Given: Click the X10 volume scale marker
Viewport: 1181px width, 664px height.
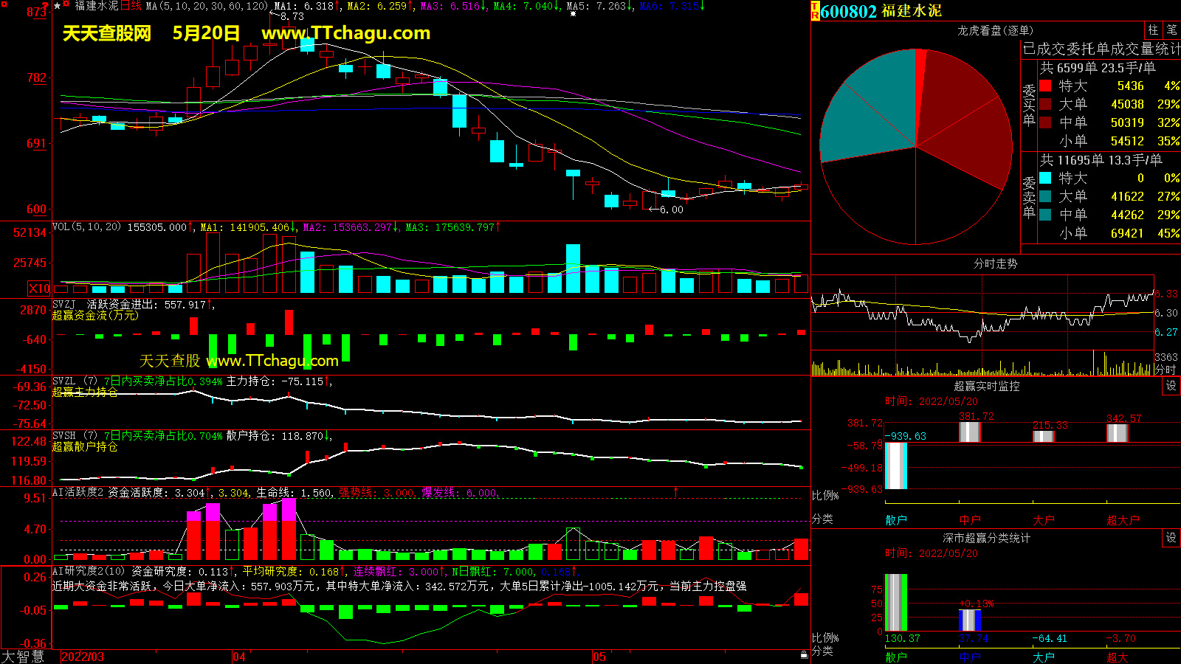Looking at the screenshot, I should pyautogui.click(x=39, y=288).
